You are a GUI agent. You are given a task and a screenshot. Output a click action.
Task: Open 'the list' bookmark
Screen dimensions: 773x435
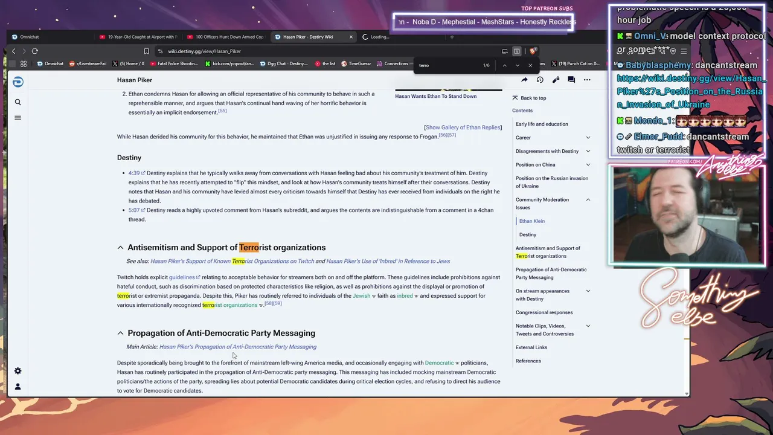325,63
